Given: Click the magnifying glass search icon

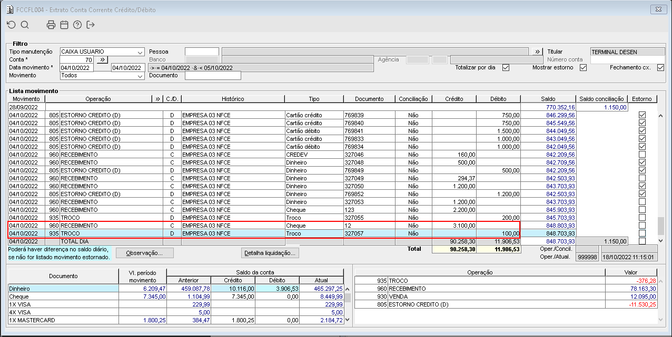Looking at the screenshot, I should pos(25,25).
